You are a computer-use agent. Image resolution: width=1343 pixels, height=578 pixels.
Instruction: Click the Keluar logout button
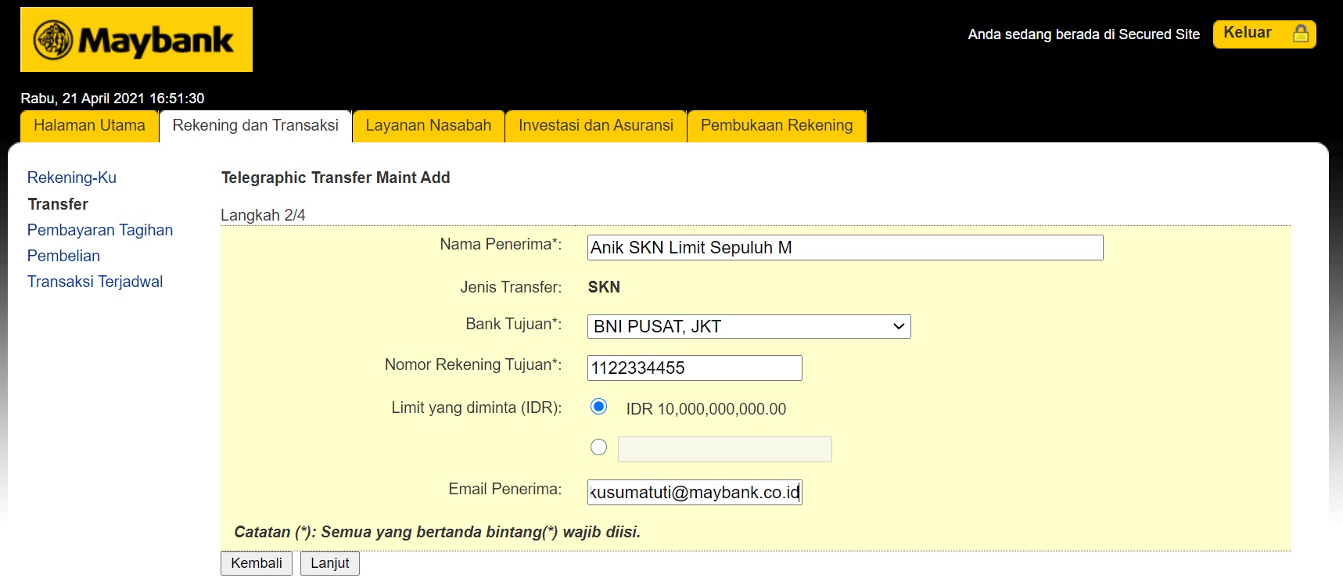coord(1264,34)
